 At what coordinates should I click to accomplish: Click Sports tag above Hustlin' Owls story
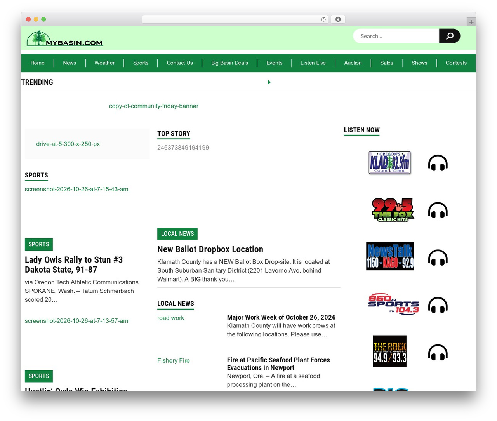click(39, 376)
